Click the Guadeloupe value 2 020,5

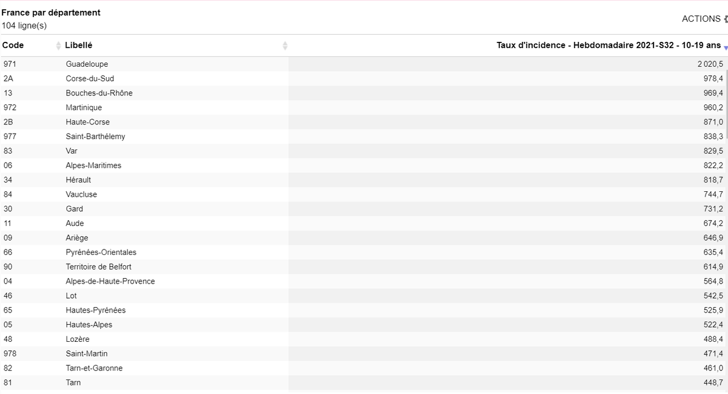(710, 64)
